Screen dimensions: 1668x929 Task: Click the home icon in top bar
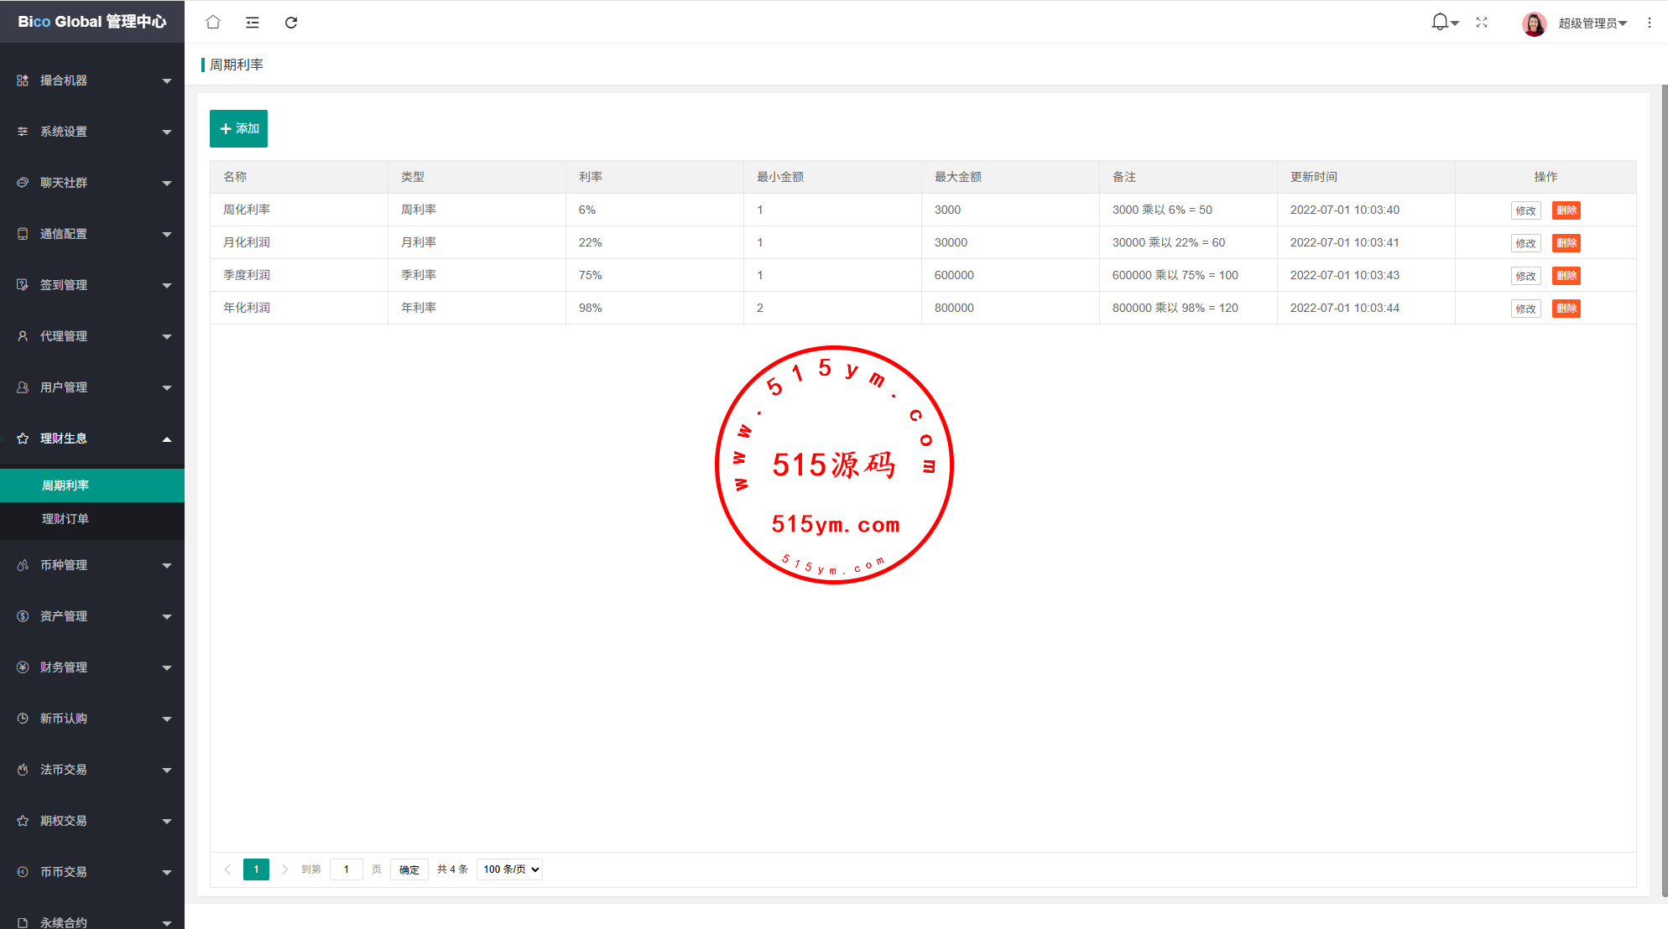coord(213,23)
